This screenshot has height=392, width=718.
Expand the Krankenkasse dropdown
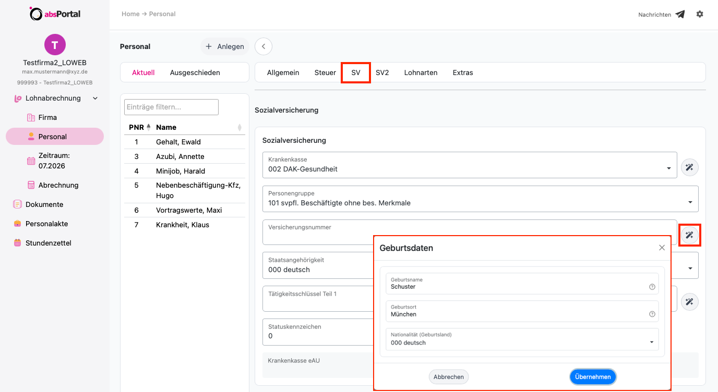[669, 168]
